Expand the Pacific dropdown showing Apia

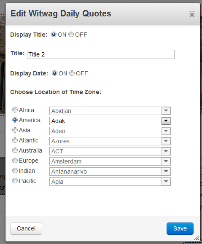(110, 182)
